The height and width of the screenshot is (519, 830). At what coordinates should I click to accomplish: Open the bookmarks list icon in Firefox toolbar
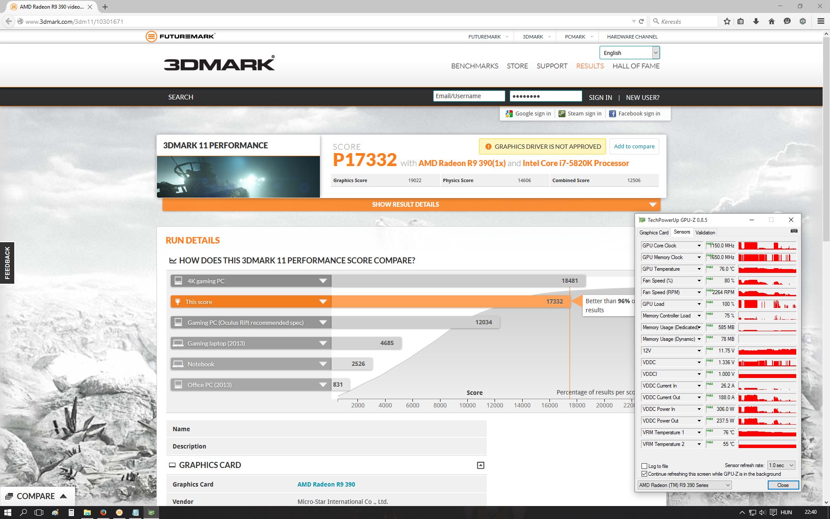coord(741,21)
